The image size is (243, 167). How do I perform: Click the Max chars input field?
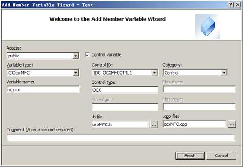pyautogui.click(x=199, y=89)
